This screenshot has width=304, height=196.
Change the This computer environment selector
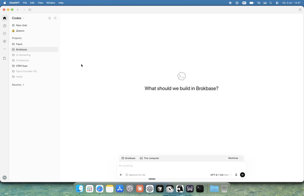pyautogui.click(x=149, y=158)
